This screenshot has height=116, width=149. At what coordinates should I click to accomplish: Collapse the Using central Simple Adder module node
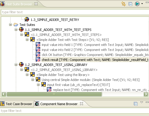point(33,79)
